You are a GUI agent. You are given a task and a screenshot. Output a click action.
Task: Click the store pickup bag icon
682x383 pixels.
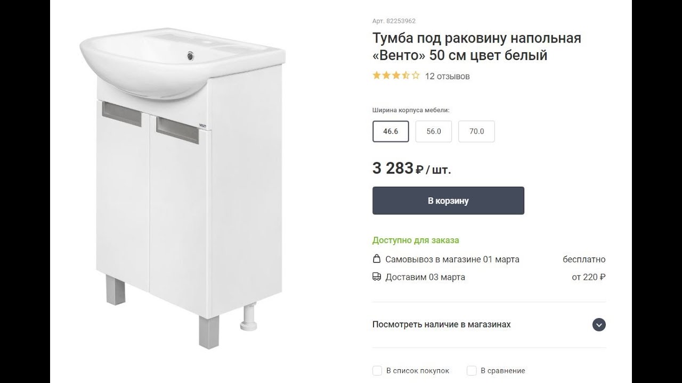click(x=377, y=260)
